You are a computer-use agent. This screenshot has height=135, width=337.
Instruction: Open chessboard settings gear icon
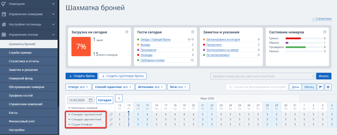pyautogui.click(x=328, y=87)
